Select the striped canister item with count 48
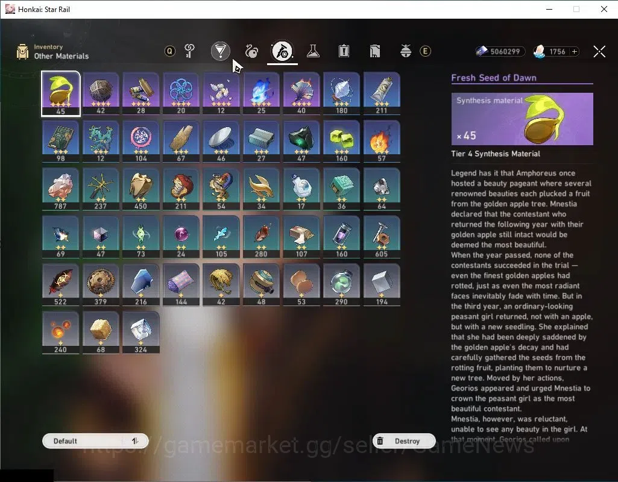This screenshot has width=618, height=482. click(261, 285)
